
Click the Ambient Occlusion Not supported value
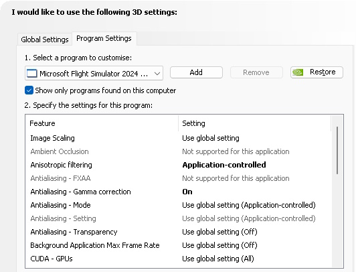pyautogui.click(x=236, y=151)
